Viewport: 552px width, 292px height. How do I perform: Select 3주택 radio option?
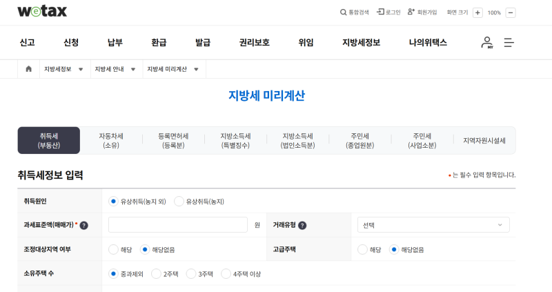pos(191,273)
